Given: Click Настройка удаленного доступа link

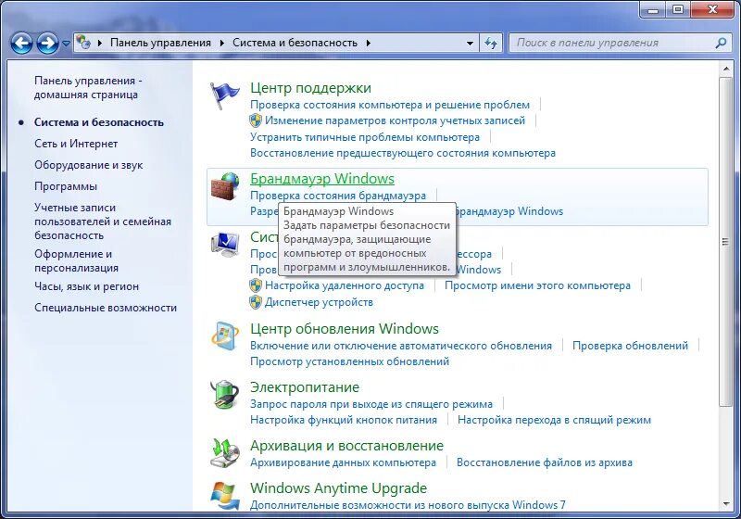Looking at the screenshot, I should click(x=344, y=285).
